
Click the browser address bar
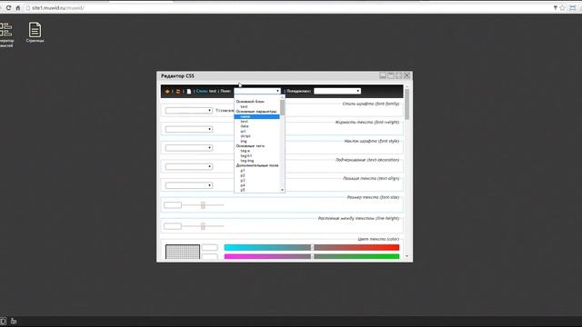point(289,8)
